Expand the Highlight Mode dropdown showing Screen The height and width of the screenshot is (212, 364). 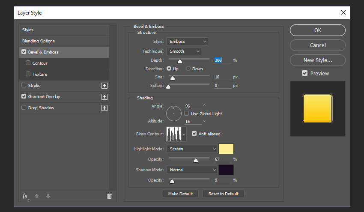click(x=192, y=149)
